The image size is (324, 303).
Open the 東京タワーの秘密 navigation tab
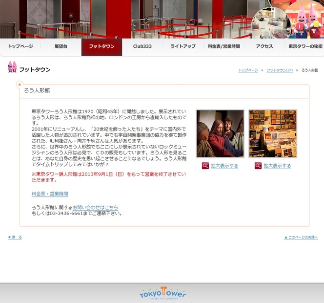point(304,46)
